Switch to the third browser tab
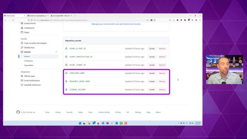Screen dimensions: 247x139 61,16
